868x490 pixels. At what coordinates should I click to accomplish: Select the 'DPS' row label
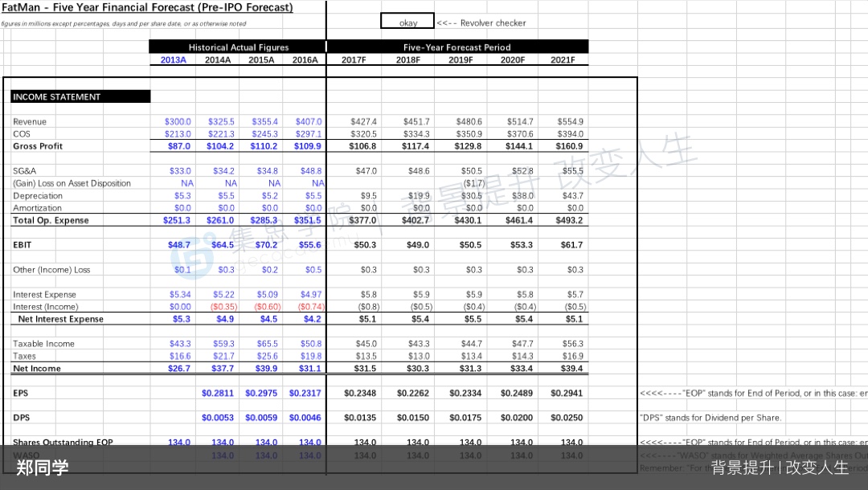point(22,418)
